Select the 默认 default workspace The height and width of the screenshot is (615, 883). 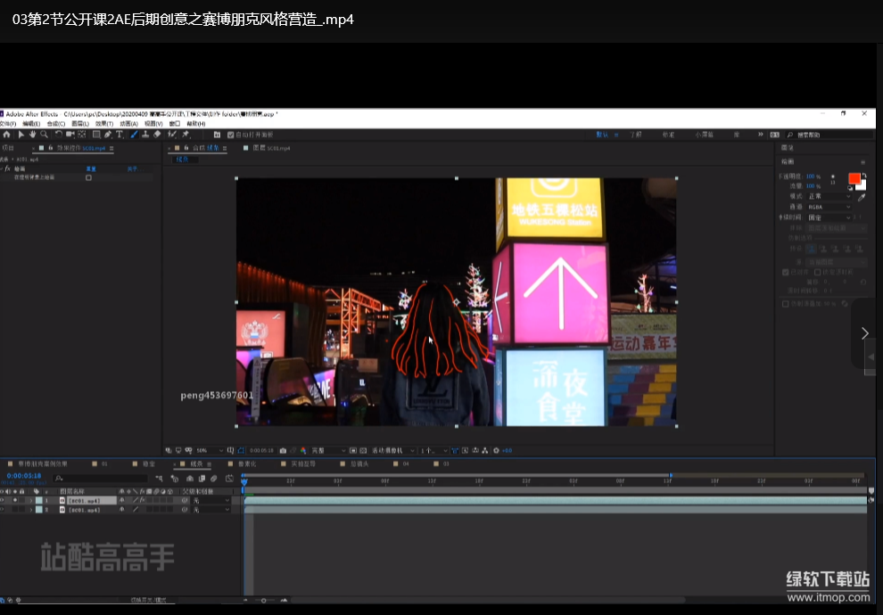(602, 135)
